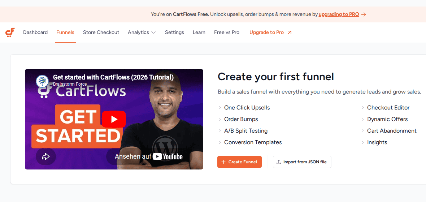Open the Learn tab

(x=199, y=33)
